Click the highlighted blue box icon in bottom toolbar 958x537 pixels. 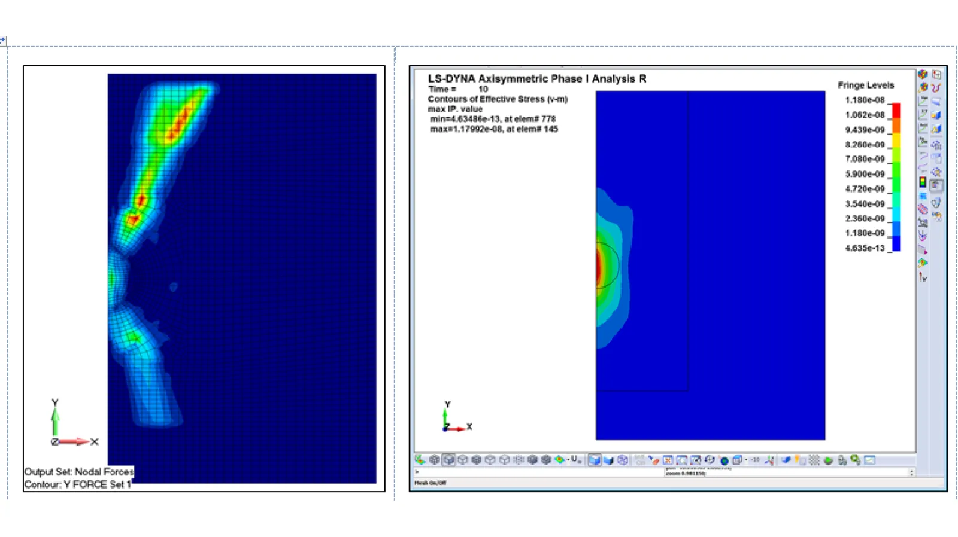(595, 460)
